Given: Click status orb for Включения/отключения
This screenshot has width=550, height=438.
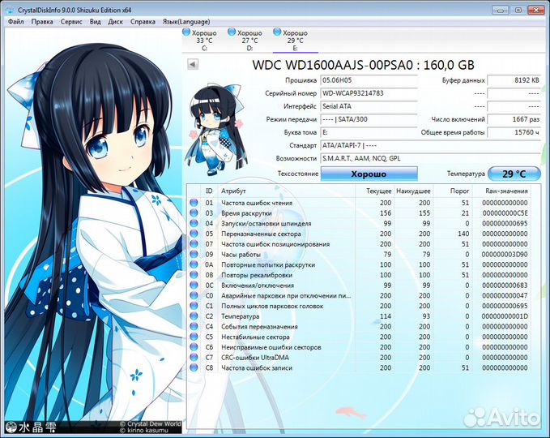Looking at the screenshot, I should click(194, 286).
